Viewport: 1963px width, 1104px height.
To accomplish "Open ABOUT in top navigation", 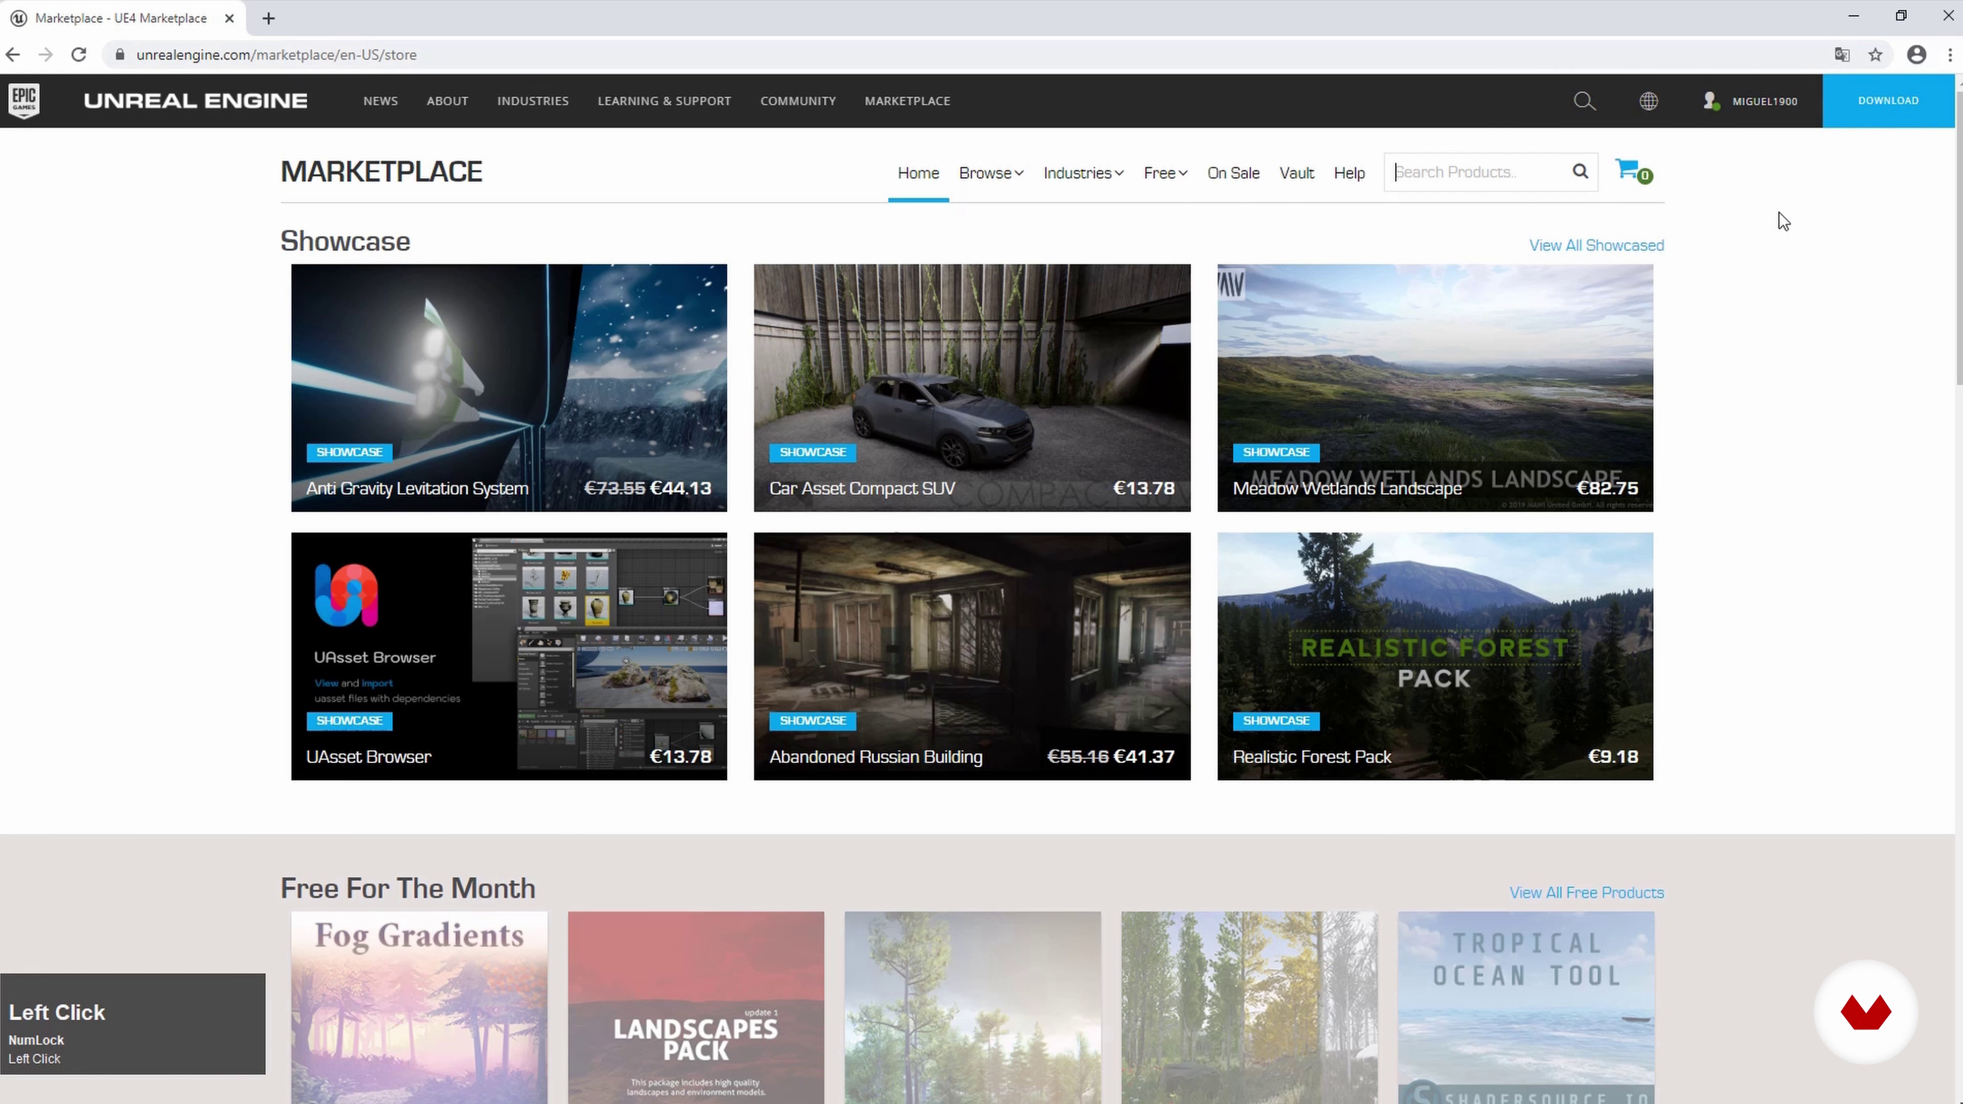I will click(447, 101).
